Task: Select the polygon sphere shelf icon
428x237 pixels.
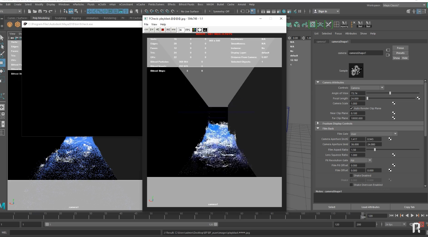Action: 10,24
